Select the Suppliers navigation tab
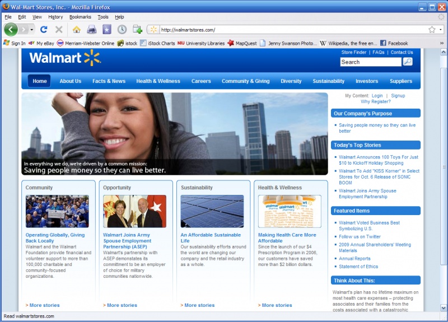The height and width of the screenshot is (322, 448). click(x=401, y=81)
